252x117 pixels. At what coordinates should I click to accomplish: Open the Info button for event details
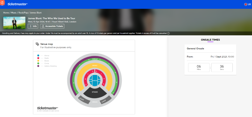33,26
